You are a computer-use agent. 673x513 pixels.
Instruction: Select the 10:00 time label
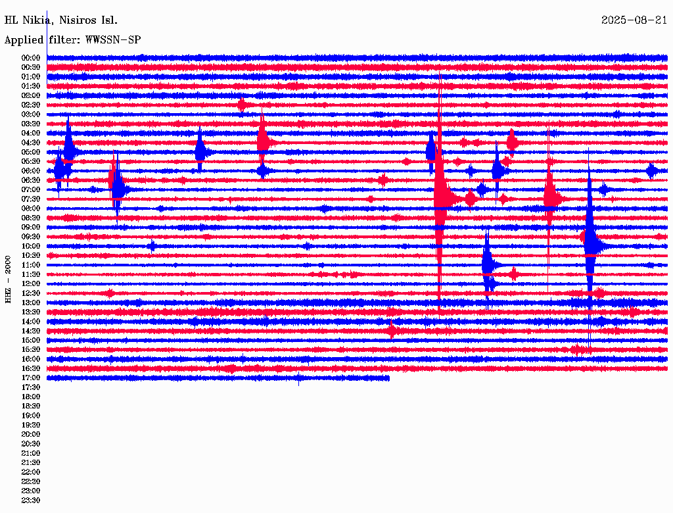tap(31, 246)
